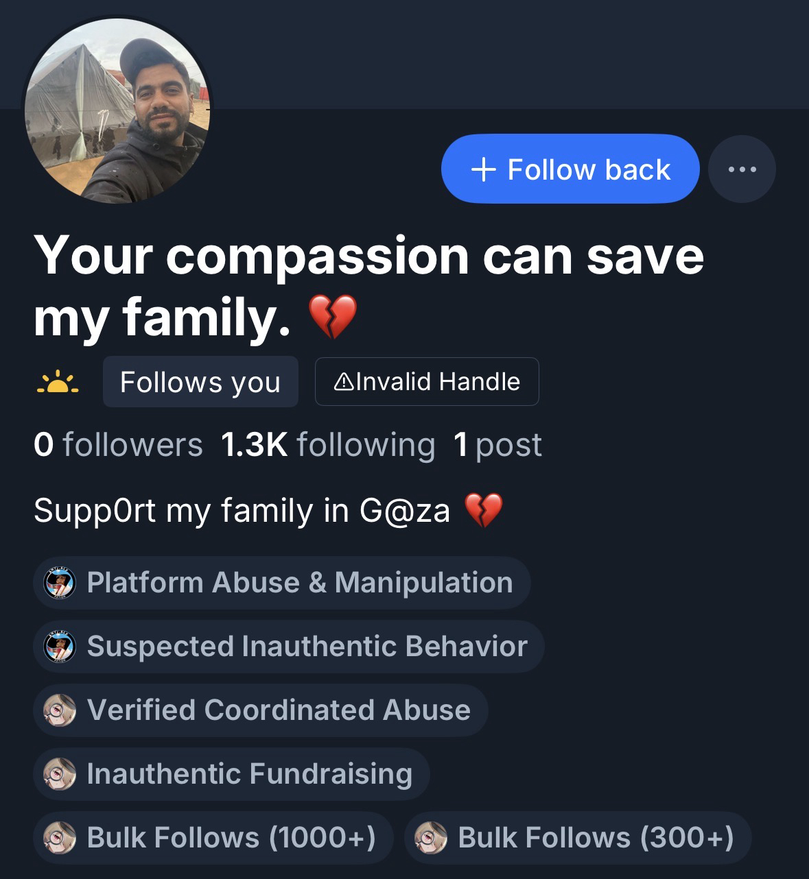Image resolution: width=809 pixels, height=879 pixels.
Task: Click the Follows you badge
Action: pyautogui.click(x=200, y=382)
